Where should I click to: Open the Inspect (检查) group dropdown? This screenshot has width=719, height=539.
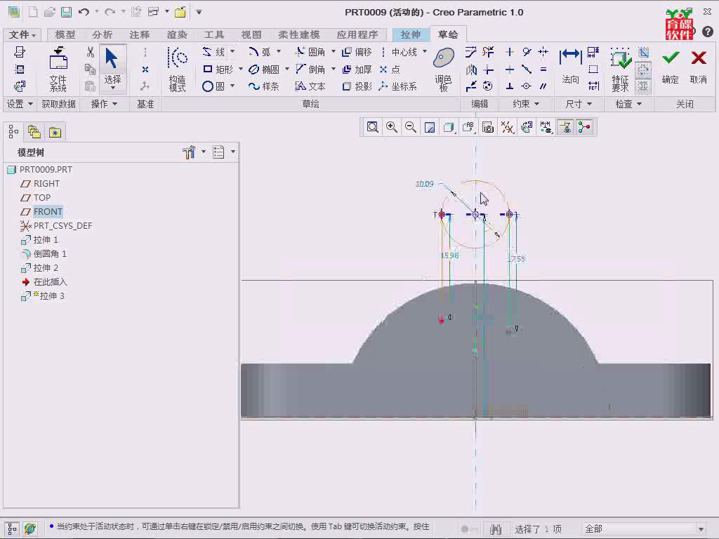(x=628, y=104)
